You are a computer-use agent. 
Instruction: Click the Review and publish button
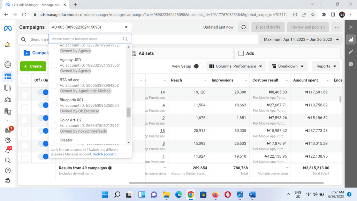tap(308, 27)
